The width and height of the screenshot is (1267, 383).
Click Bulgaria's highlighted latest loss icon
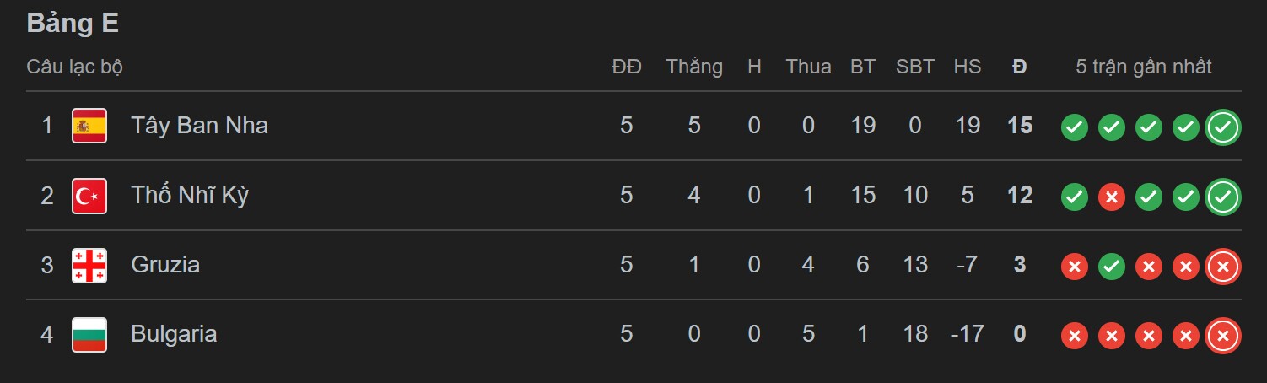(1222, 337)
